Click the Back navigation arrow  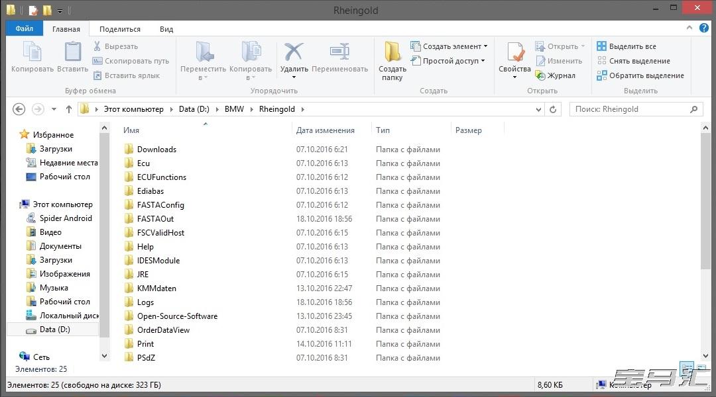(x=19, y=109)
